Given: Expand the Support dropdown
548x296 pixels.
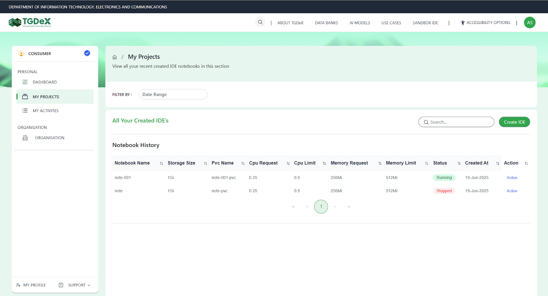Looking at the screenshot, I should click(x=79, y=285).
